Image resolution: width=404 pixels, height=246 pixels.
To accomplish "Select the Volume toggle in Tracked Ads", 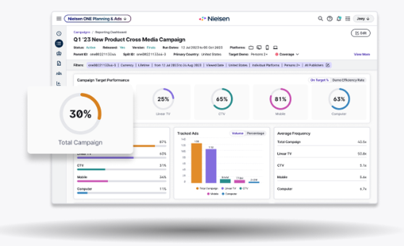I will pos(237,133).
